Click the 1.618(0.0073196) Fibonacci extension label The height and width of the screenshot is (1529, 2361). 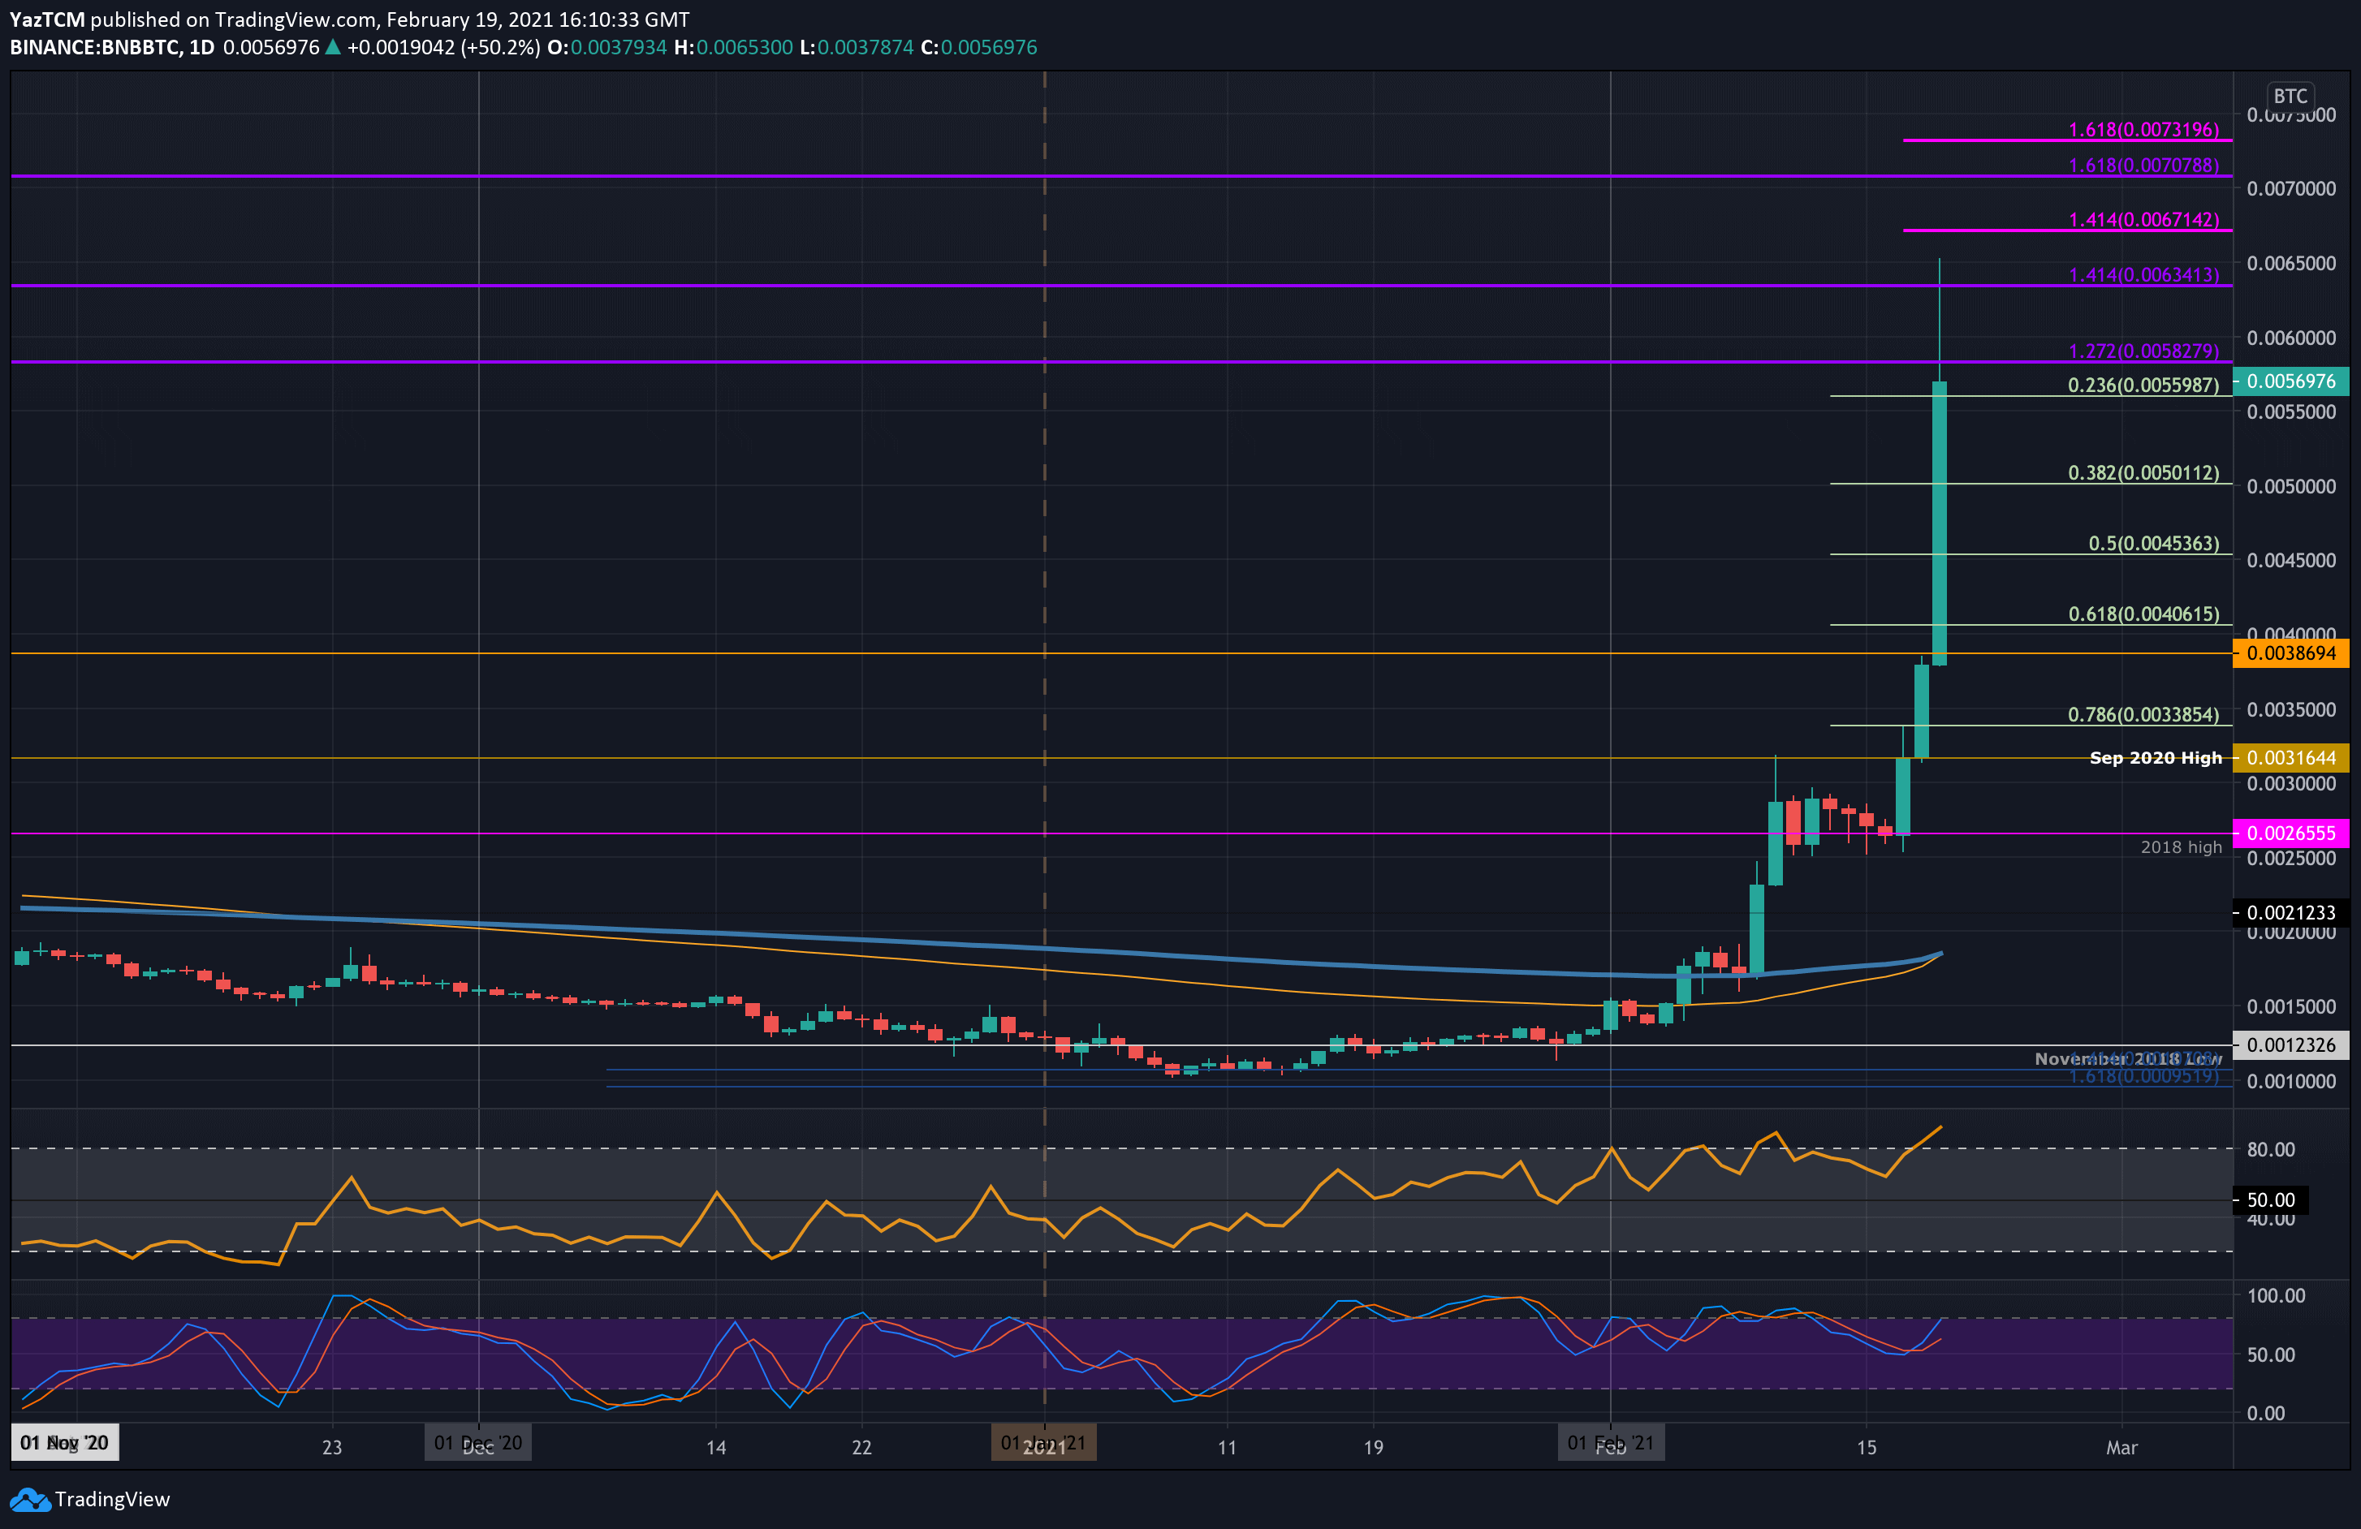[2143, 130]
